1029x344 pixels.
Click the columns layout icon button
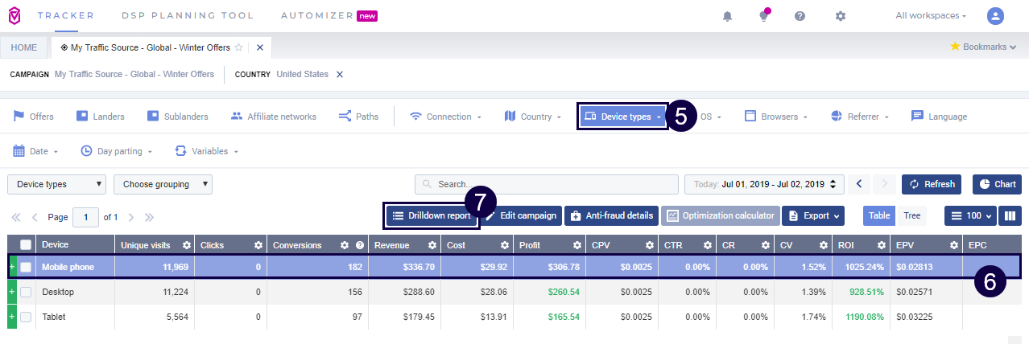(x=1010, y=215)
